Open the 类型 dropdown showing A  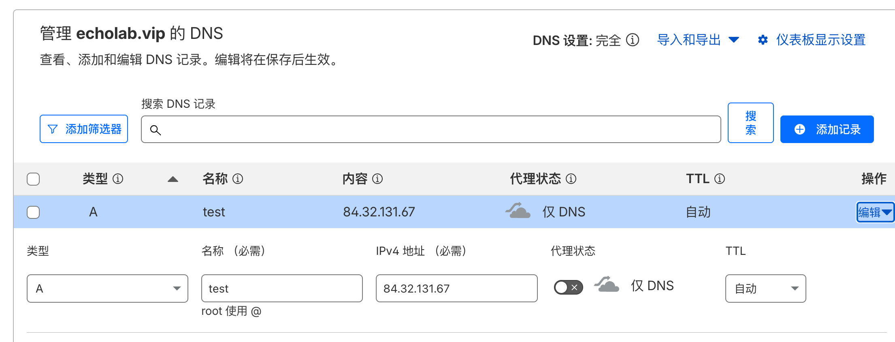click(107, 289)
